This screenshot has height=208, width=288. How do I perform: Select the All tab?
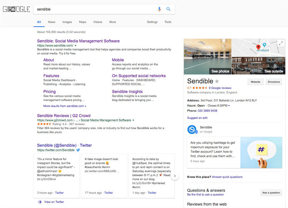pos(39,22)
